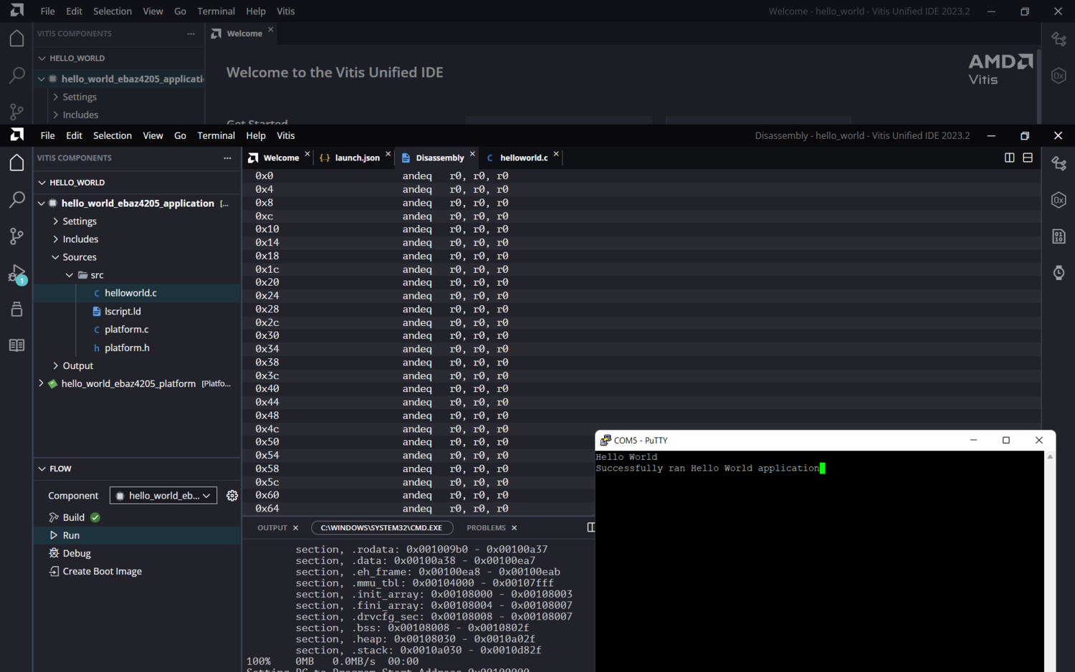This screenshot has height=672, width=1075.
Task: Click Run in the Flow panel
Action: click(x=71, y=535)
